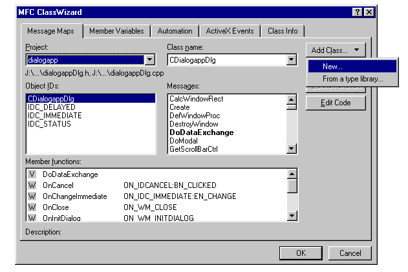408x272 pixels.
Task: Select IDC_IMMEDIATE in Object IDs list
Action: (91, 116)
